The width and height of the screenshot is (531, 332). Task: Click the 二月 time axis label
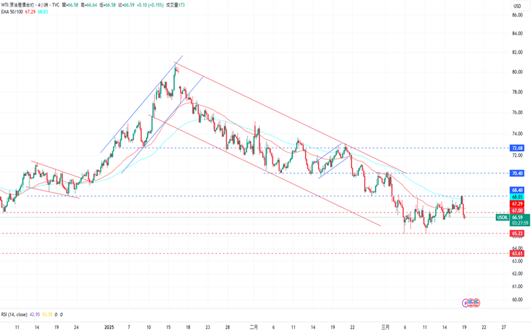(254, 327)
